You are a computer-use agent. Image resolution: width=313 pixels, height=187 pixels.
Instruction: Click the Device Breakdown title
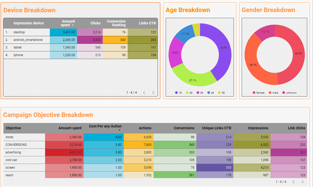[30, 10]
